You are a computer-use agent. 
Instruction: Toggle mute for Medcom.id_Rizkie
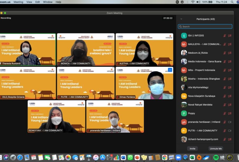[224, 53]
